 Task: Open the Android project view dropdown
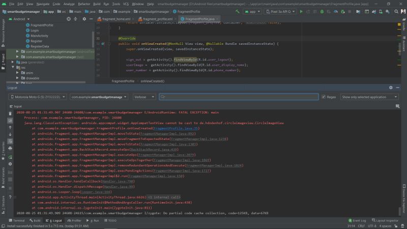point(19,19)
